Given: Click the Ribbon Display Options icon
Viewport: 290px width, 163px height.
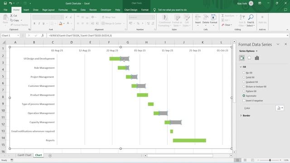Looking at the screenshot, I should tap(260, 3).
